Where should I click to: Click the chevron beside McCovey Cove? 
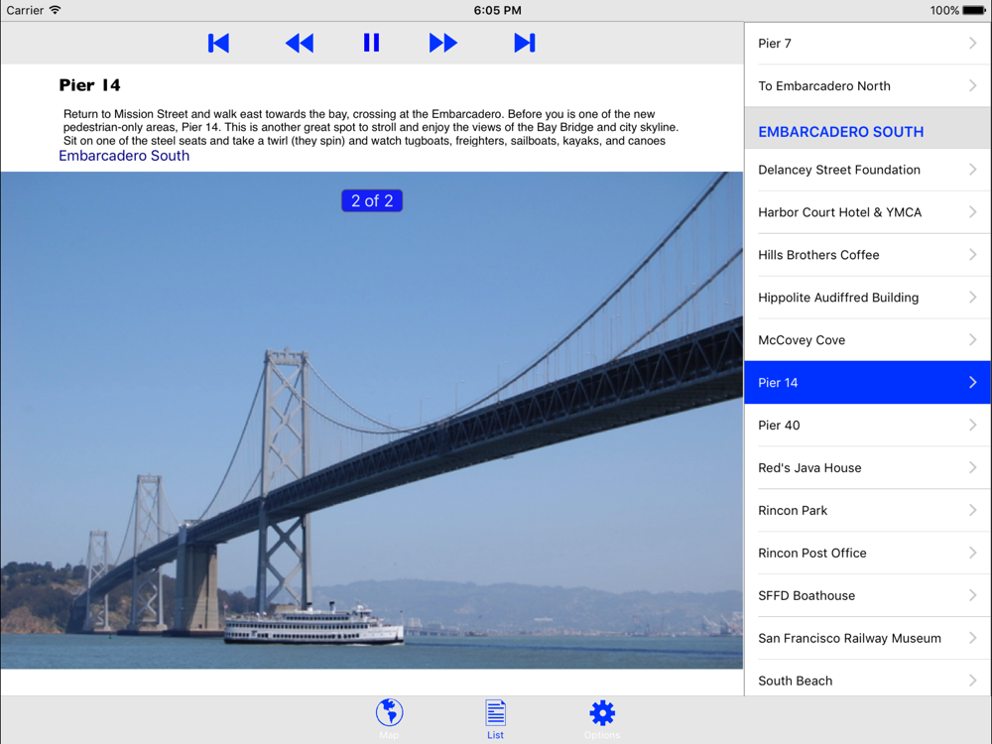[x=972, y=340]
